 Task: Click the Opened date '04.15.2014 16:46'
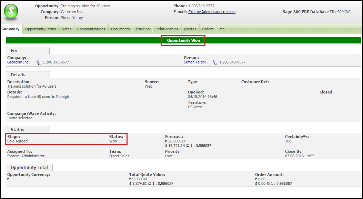point(203,97)
